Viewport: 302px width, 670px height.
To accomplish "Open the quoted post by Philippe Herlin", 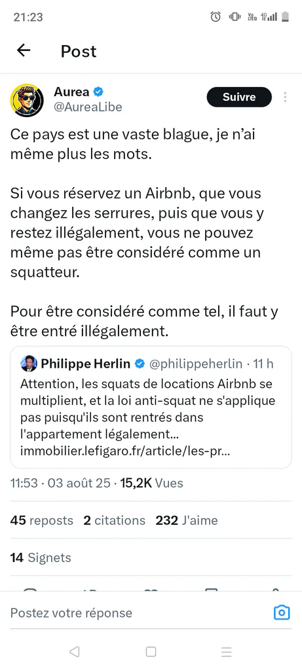I will (151, 407).
